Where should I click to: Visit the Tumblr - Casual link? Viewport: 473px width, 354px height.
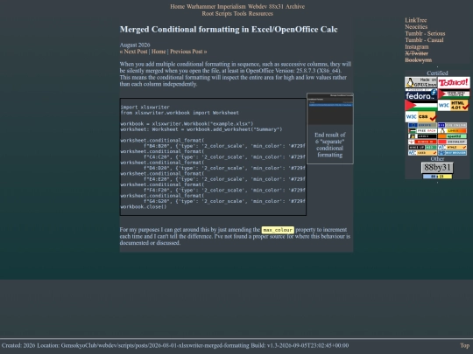tap(424, 40)
